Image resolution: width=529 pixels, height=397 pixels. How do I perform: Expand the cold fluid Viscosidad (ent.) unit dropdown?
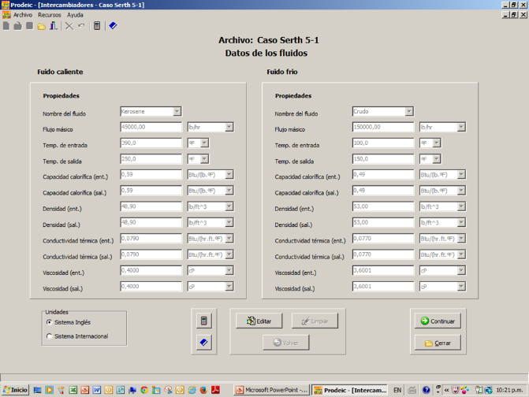(461, 270)
